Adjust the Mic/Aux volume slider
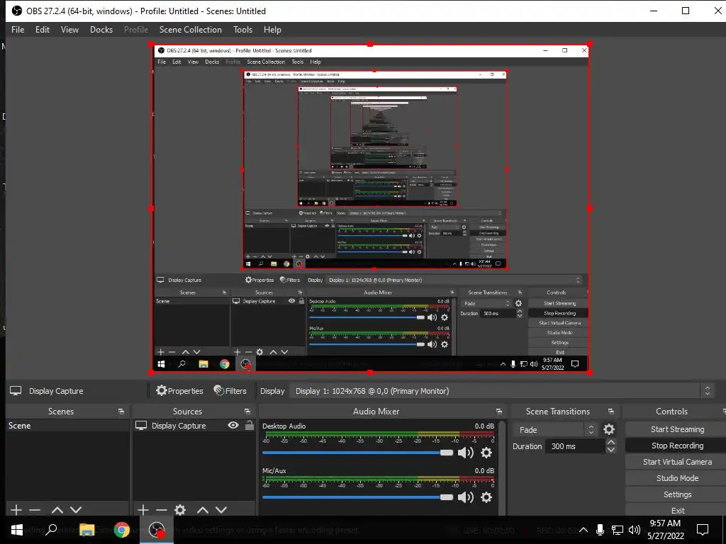Viewport: 726px width, 544px height. point(357,497)
